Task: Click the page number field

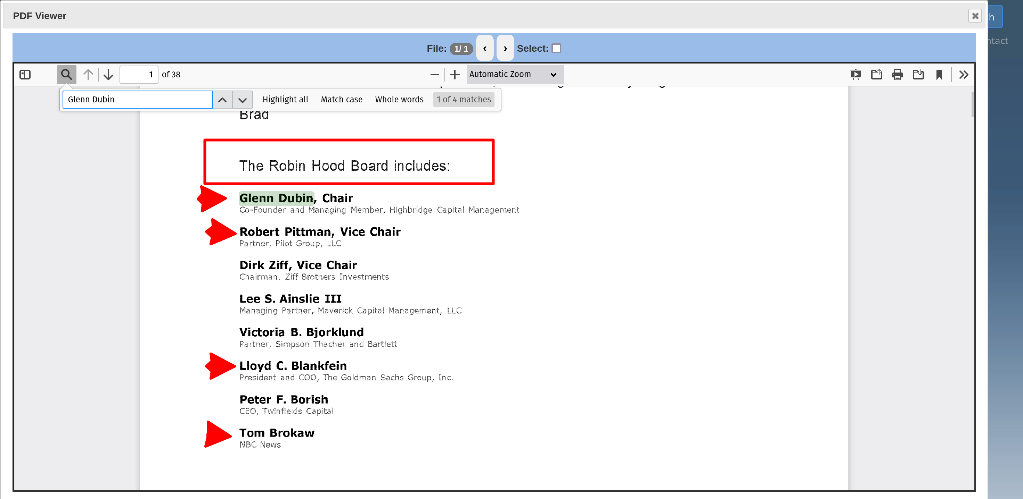Action: (x=139, y=75)
